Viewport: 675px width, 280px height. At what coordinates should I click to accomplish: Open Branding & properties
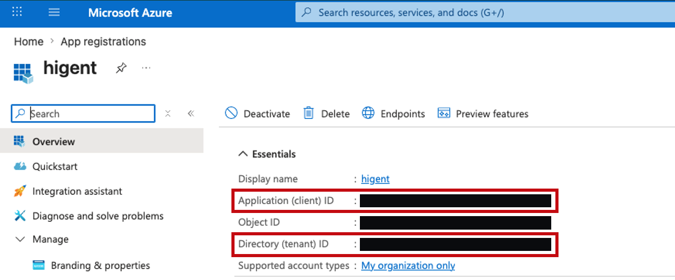[x=100, y=265]
